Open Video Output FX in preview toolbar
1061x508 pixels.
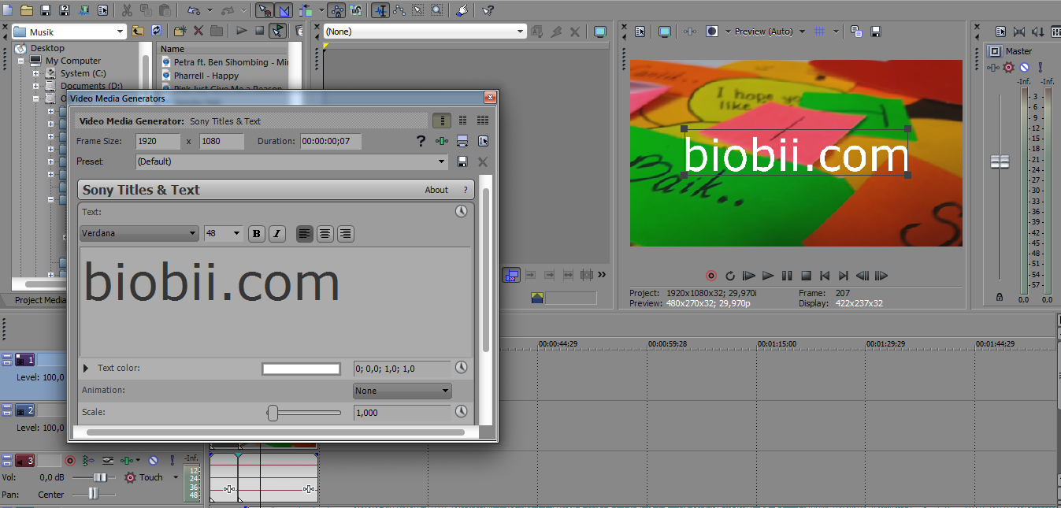[690, 32]
